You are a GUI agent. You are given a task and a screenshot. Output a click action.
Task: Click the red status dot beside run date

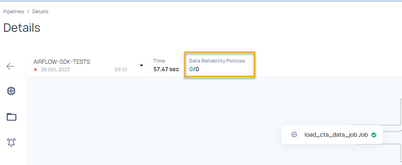tap(35, 70)
